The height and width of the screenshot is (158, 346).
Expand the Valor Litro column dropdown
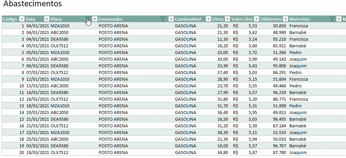[256, 19]
